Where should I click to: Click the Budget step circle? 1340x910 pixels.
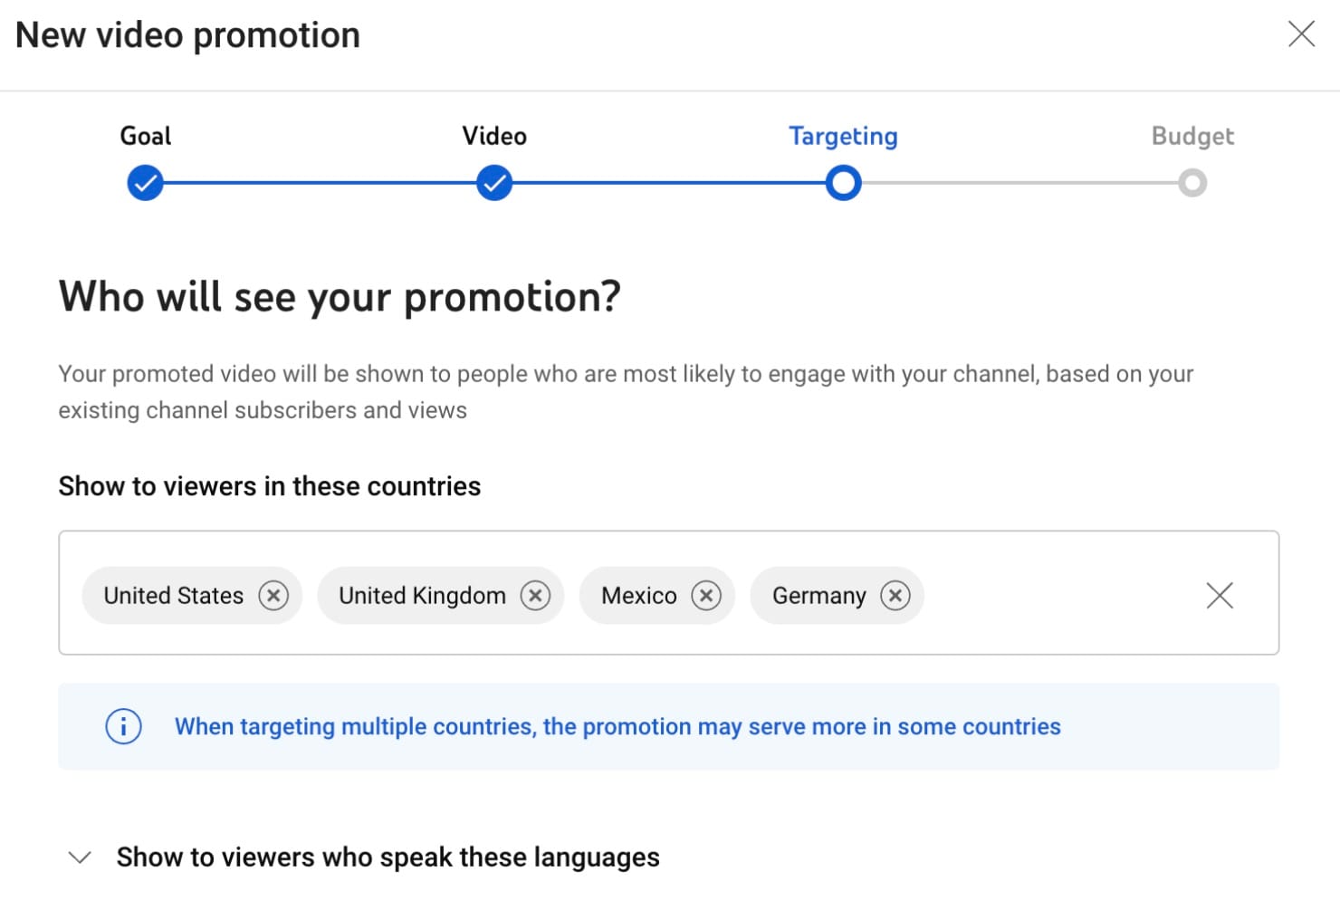[x=1193, y=183]
